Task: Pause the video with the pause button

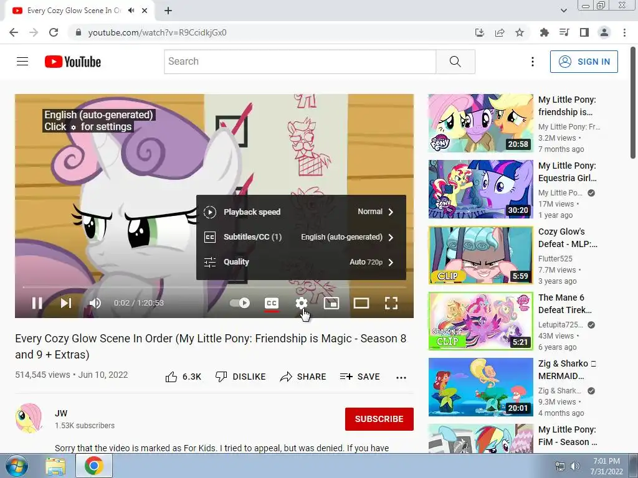Action: [37, 303]
